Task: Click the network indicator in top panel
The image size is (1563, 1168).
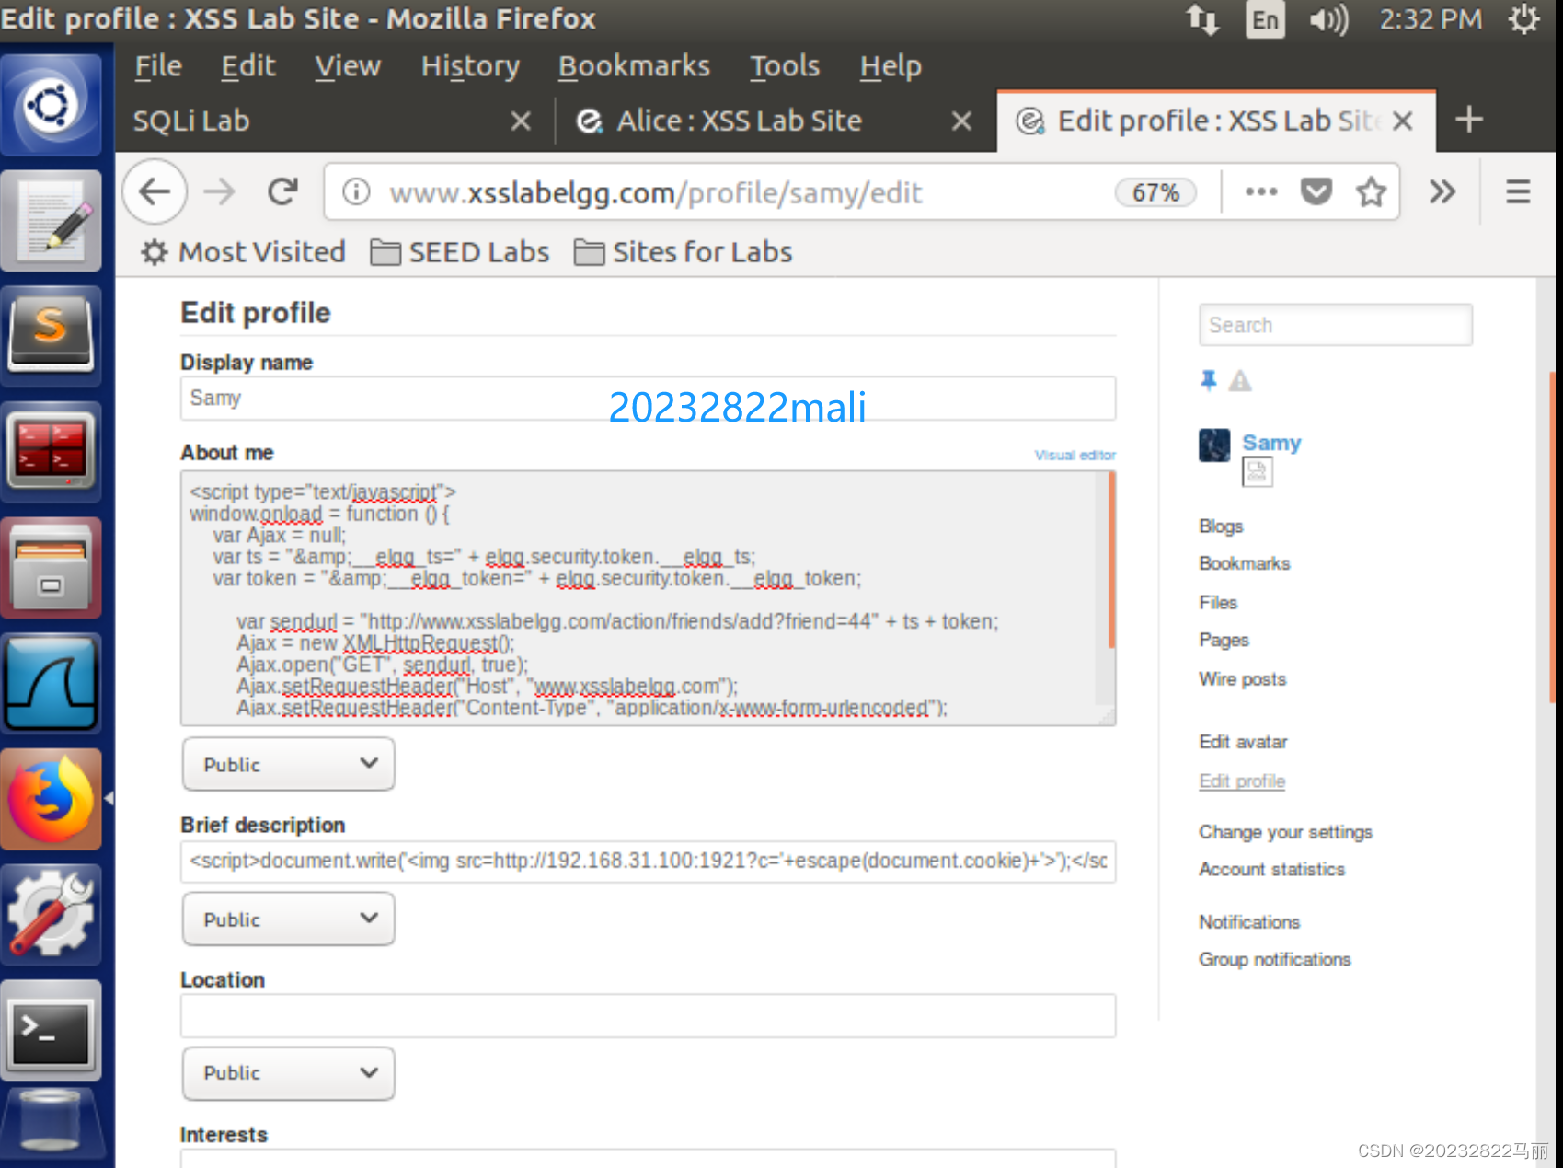Action: 1202,19
